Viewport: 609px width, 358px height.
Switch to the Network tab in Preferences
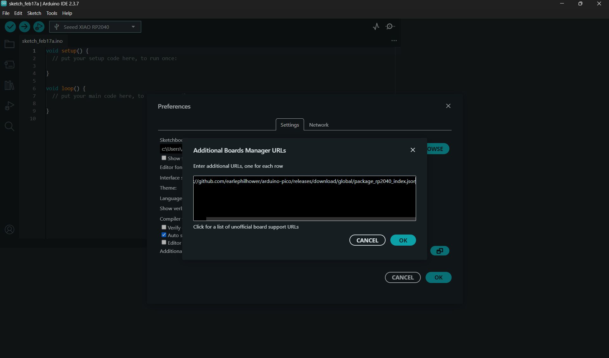319,125
